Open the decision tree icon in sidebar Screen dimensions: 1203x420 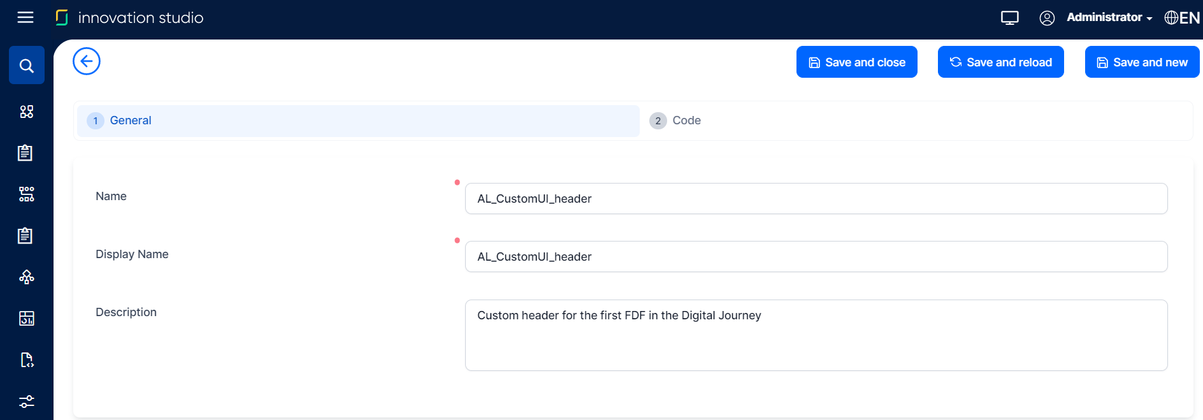26,277
